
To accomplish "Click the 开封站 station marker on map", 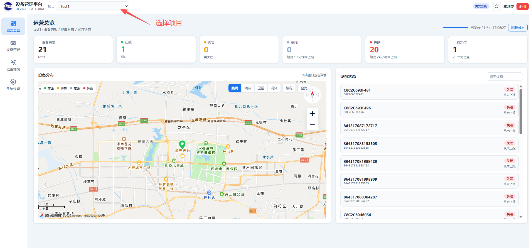I will coord(209,193).
